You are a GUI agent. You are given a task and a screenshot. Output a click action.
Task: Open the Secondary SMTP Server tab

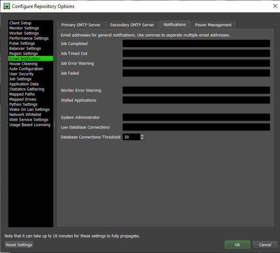click(x=132, y=25)
